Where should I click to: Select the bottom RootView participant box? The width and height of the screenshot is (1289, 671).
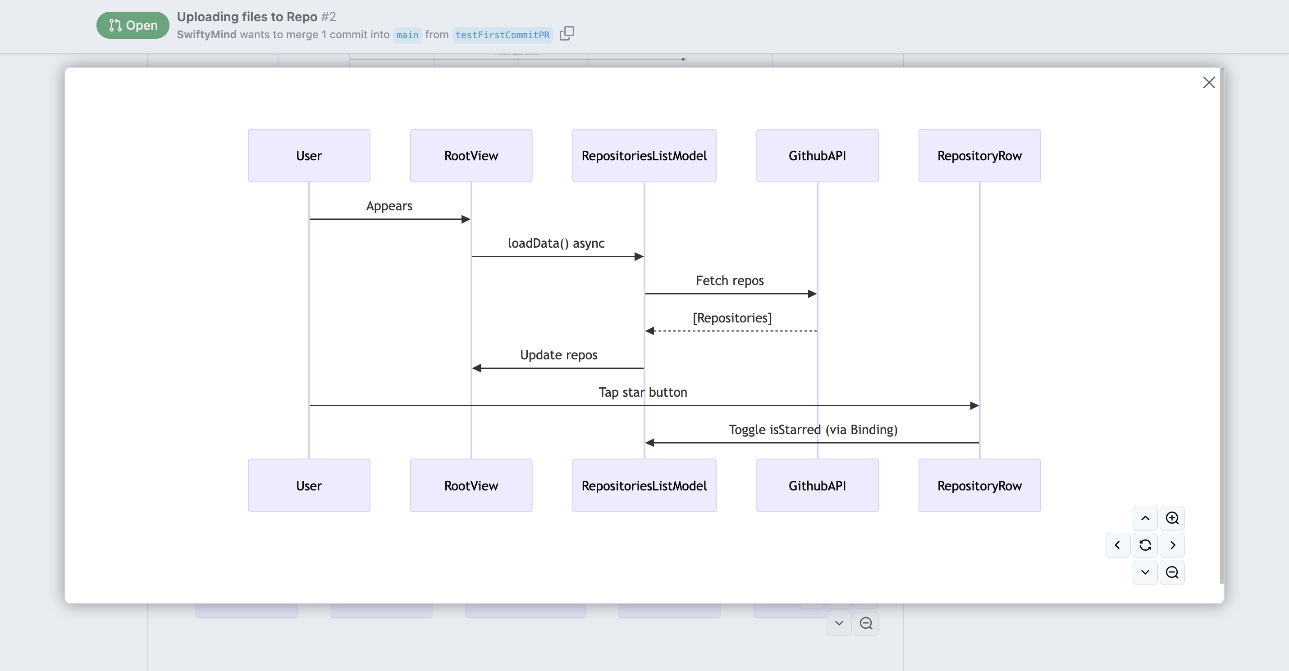pos(471,485)
